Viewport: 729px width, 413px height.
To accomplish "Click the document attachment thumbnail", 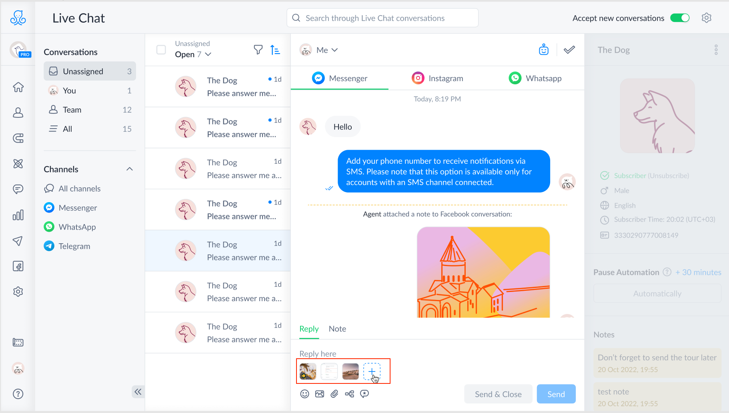I will (x=329, y=371).
